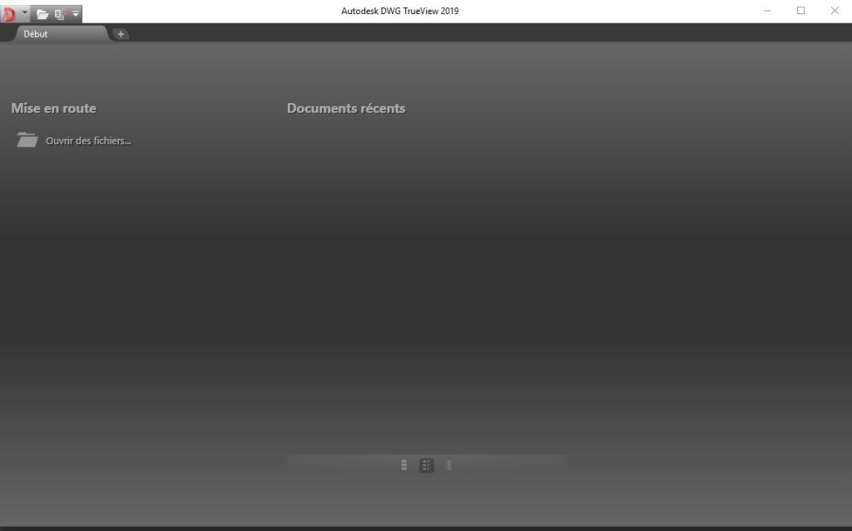Screen dimensions: 852x531
Task: Maximize the DWG TrueView window
Action: pyautogui.click(x=800, y=11)
